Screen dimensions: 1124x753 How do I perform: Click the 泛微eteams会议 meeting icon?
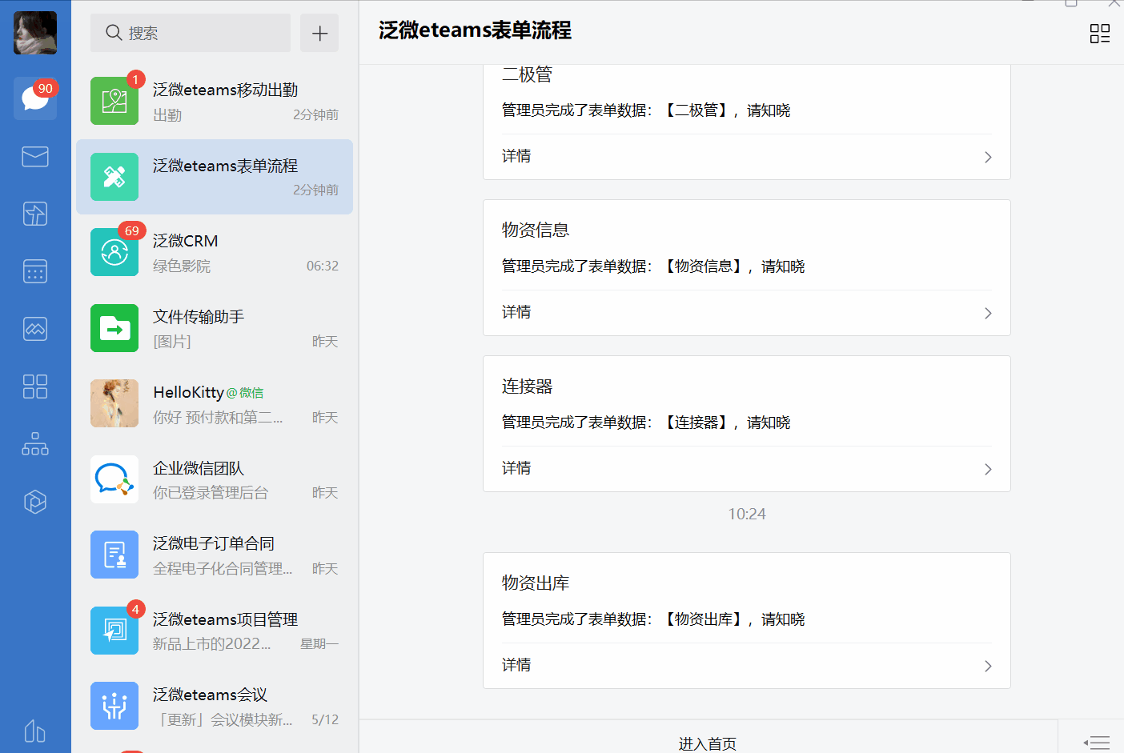[x=114, y=706]
